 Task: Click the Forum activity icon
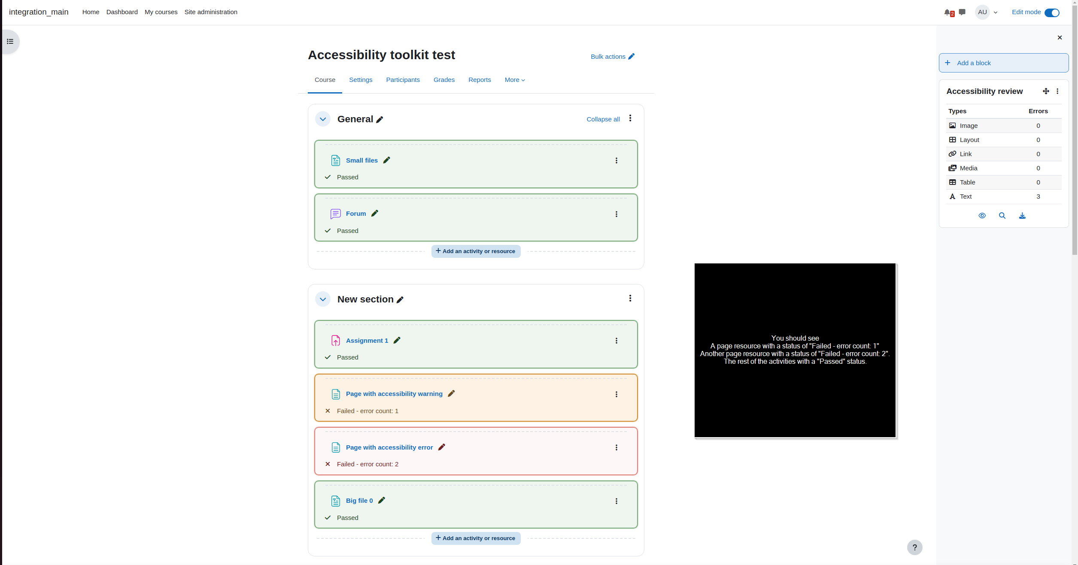336,214
